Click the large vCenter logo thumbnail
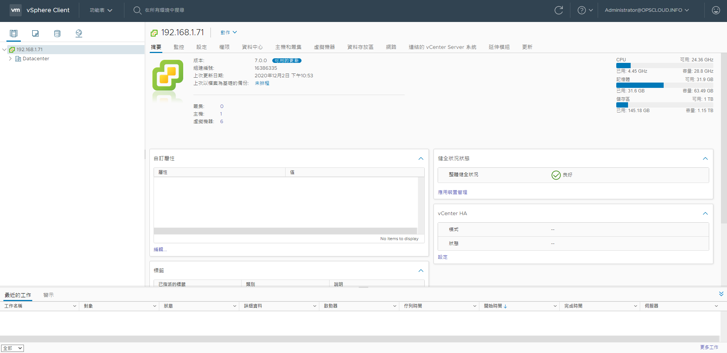 168,75
